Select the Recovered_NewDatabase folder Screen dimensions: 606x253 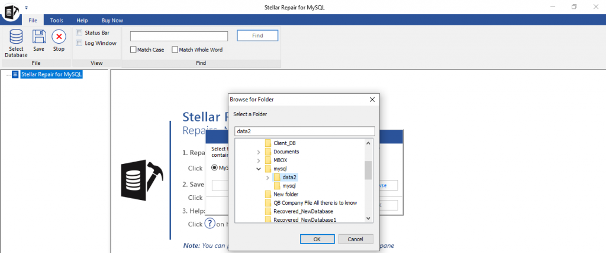click(303, 211)
